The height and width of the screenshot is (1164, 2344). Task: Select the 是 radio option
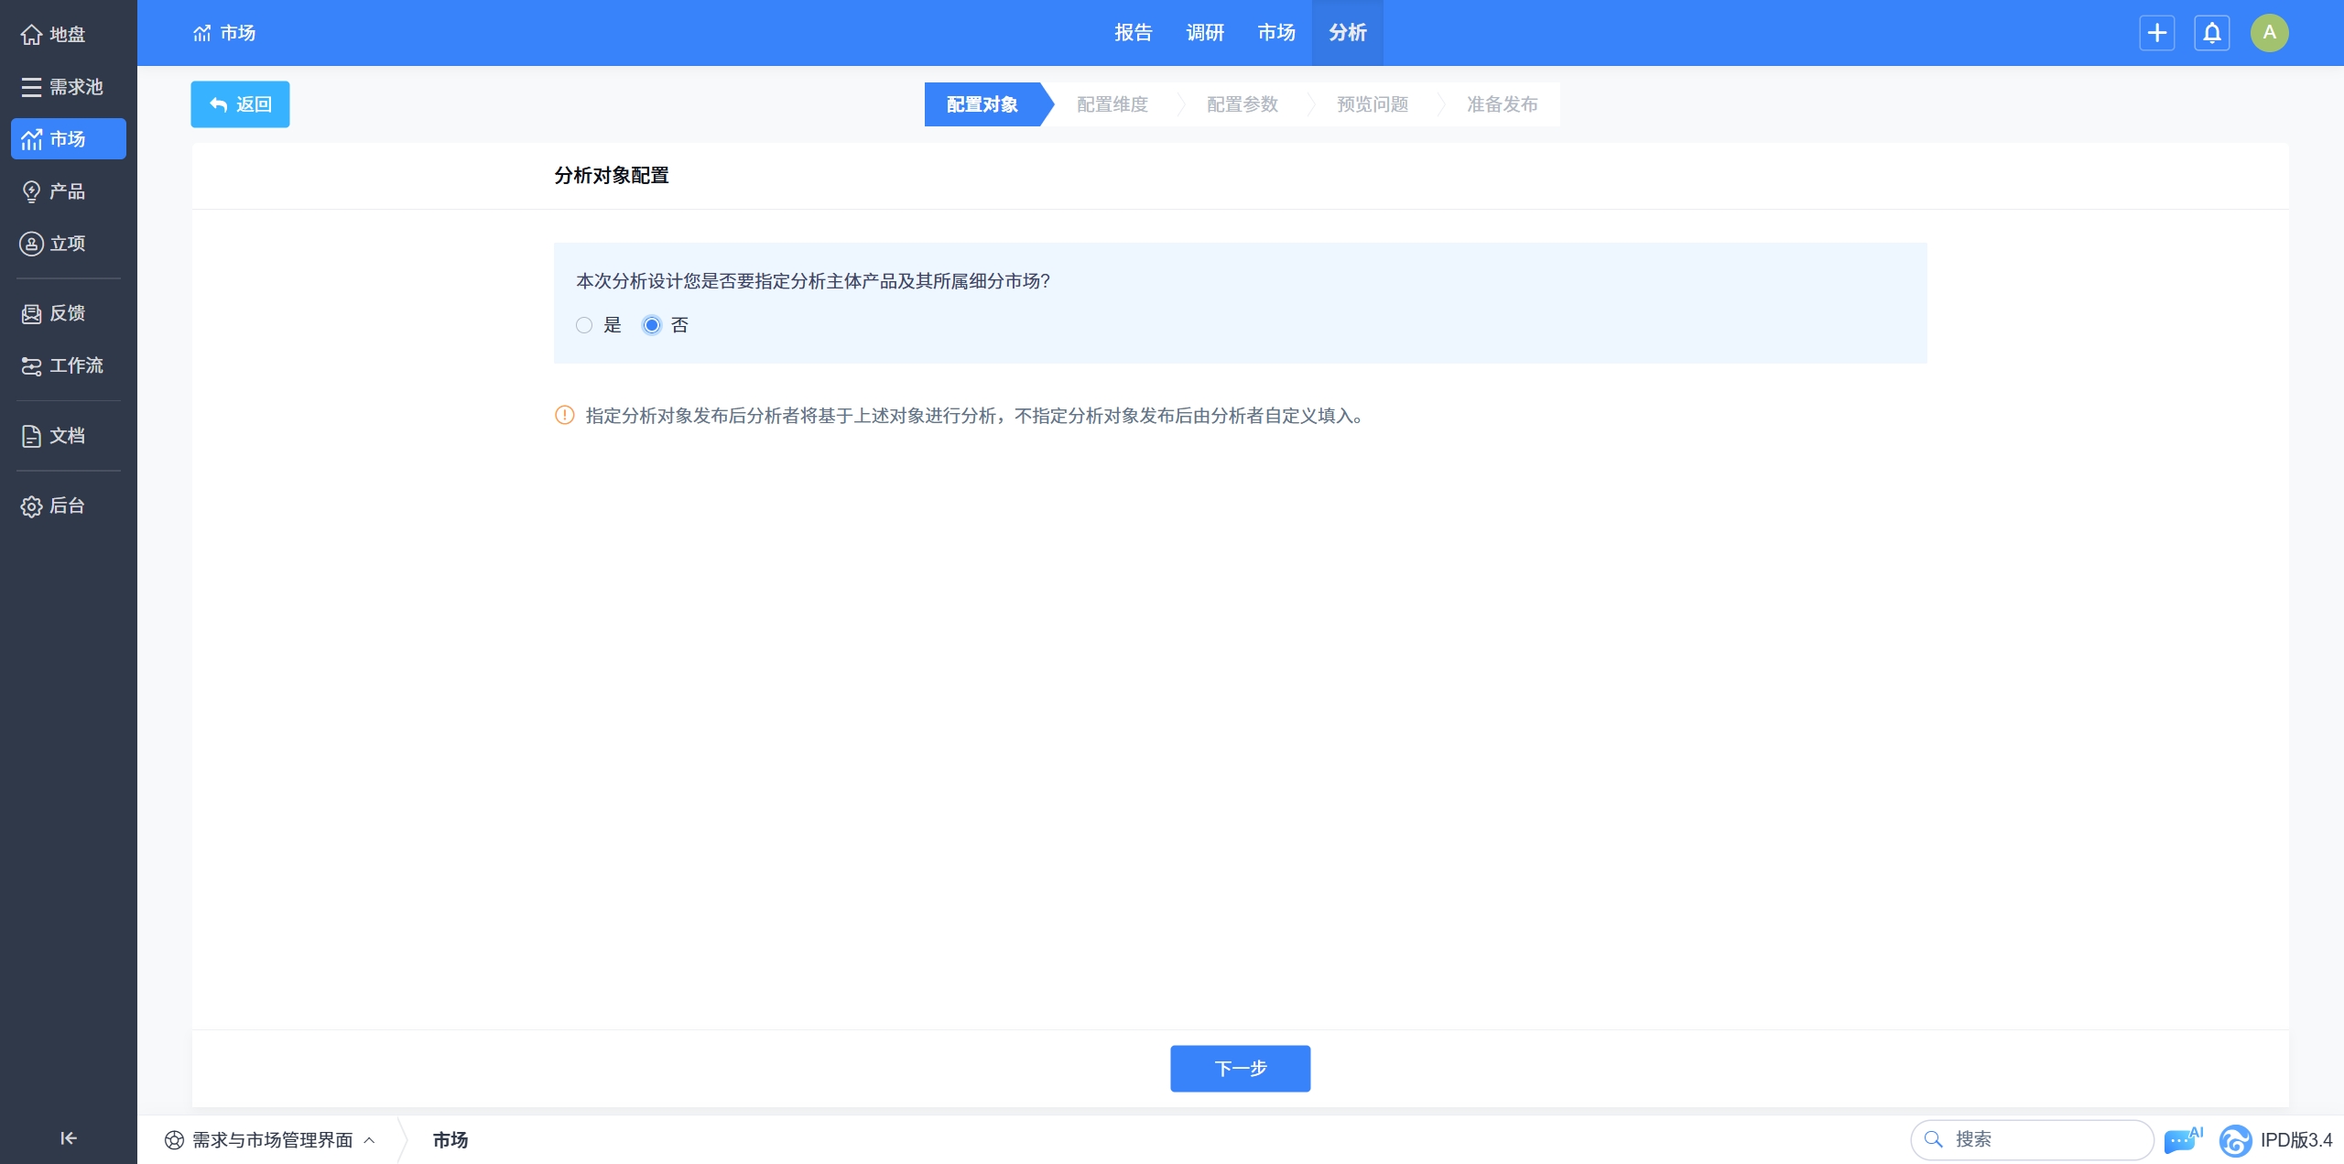584,325
